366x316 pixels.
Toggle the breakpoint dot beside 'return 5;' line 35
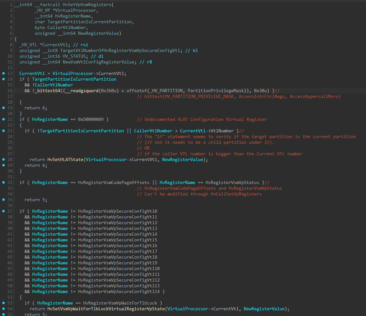coord(4,200)
